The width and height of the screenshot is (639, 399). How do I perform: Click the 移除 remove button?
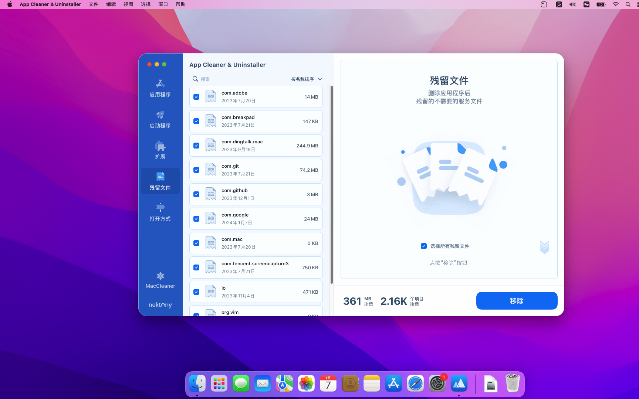(517, 301)
